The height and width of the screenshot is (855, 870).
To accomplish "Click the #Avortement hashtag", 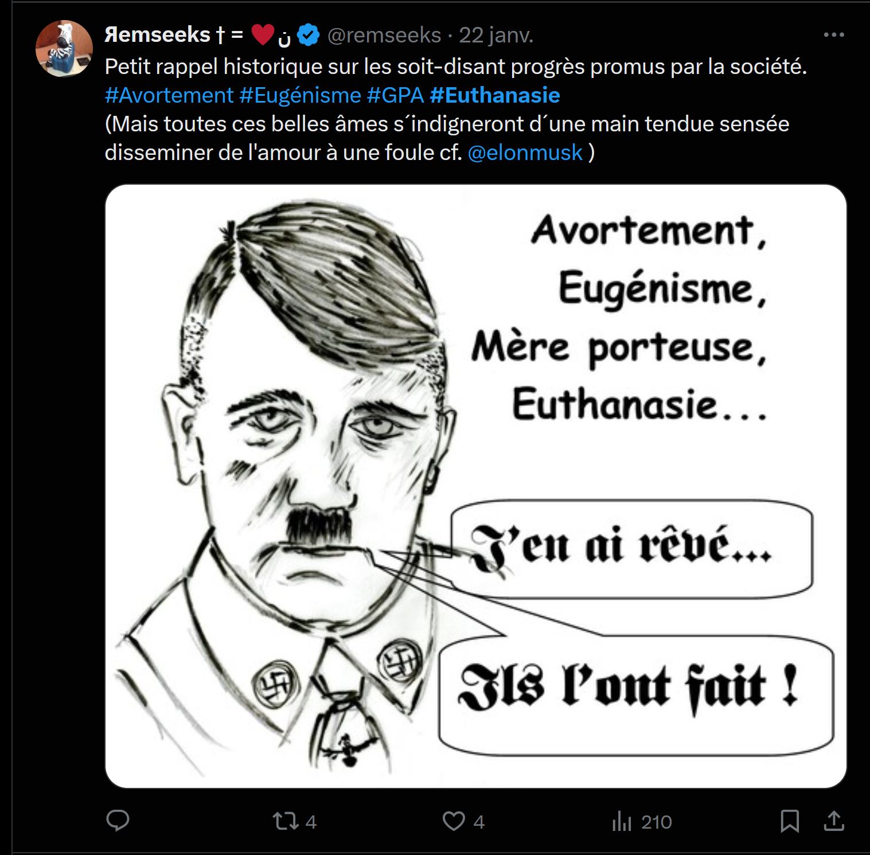I will [169, 95].
